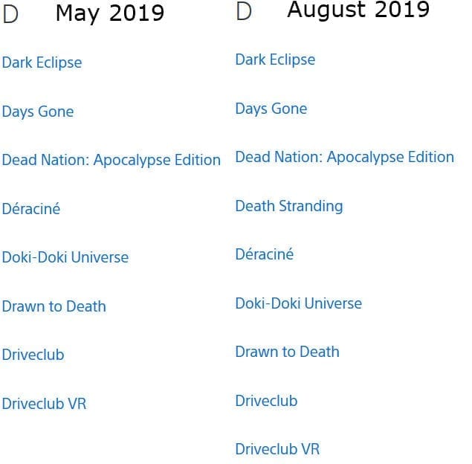Screen dimensions: 472x464
Task: Click the May 2019 heading
Action: [110, 13]
